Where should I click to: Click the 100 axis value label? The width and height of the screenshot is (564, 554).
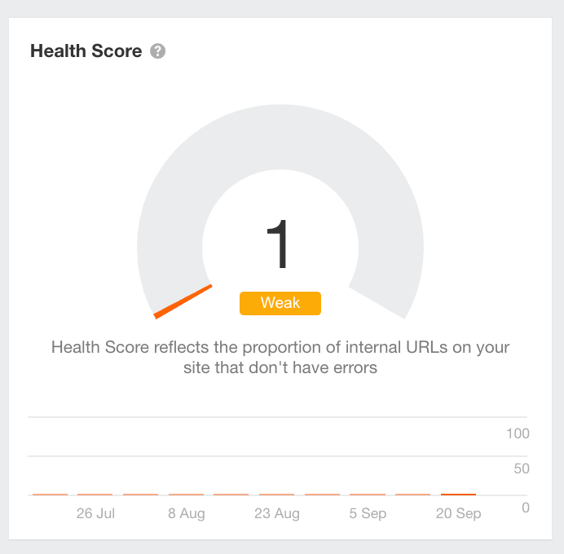518,433
